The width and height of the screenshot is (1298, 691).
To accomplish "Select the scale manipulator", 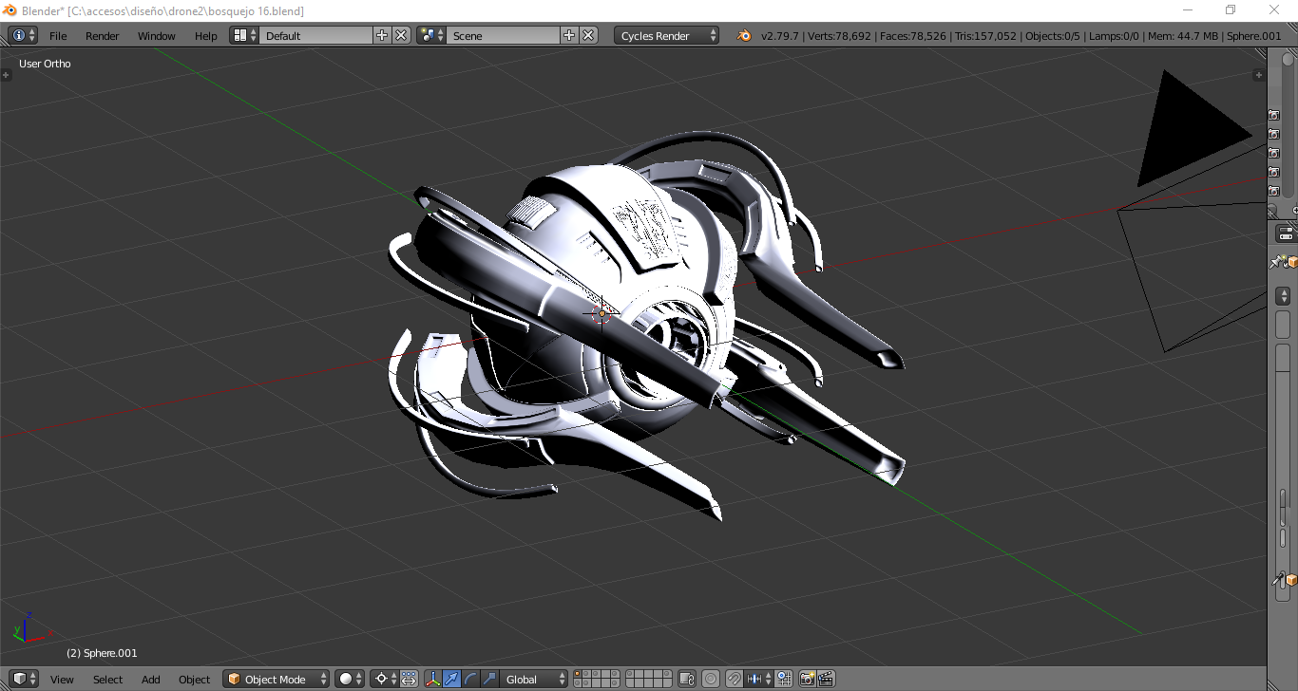I will pos(489,679).
